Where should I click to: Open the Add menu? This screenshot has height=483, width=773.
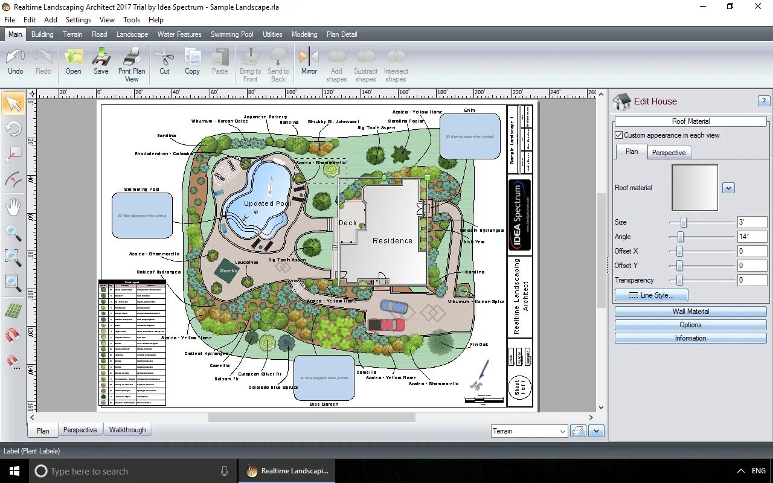(x=51, y=20)
